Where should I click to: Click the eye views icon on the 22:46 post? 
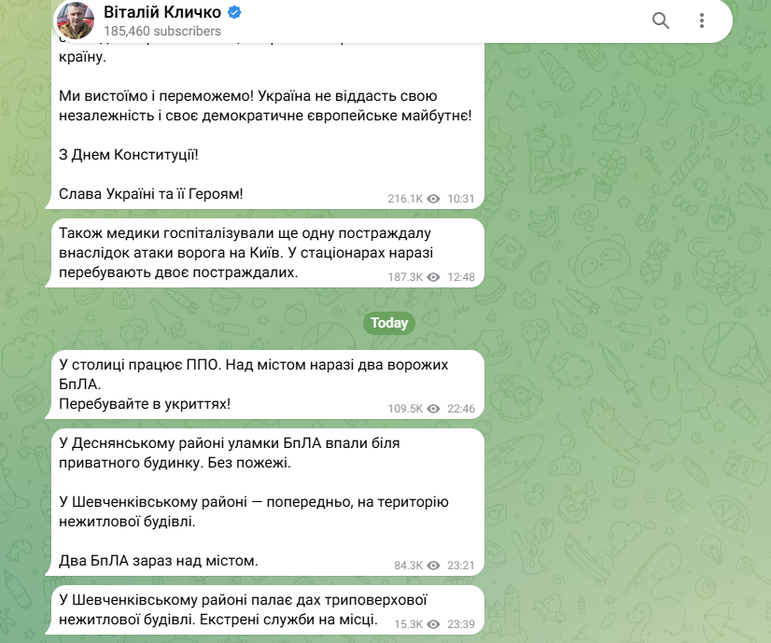tap(433, 409)
